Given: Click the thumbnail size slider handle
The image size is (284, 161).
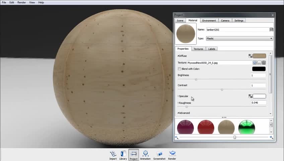Looking at the screenshot, I should click(x=235, y=137).
